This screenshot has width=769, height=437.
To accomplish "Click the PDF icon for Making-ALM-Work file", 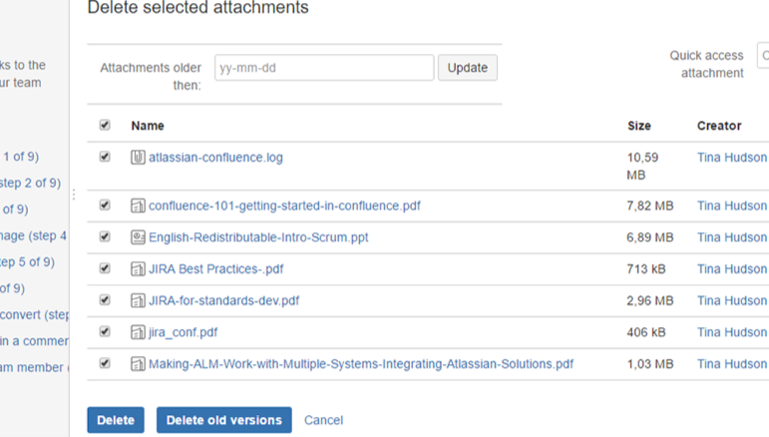I will click(x=139, y=364).
